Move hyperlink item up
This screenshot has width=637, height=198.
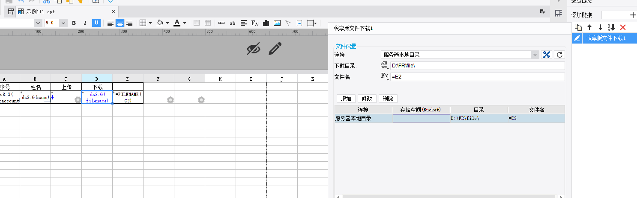(589, 27)
